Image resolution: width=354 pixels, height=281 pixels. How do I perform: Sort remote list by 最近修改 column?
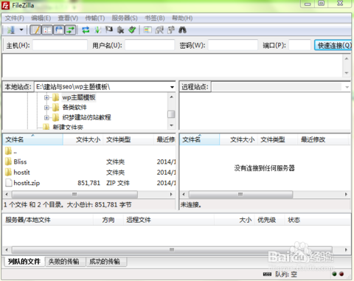tap(323, 139)
